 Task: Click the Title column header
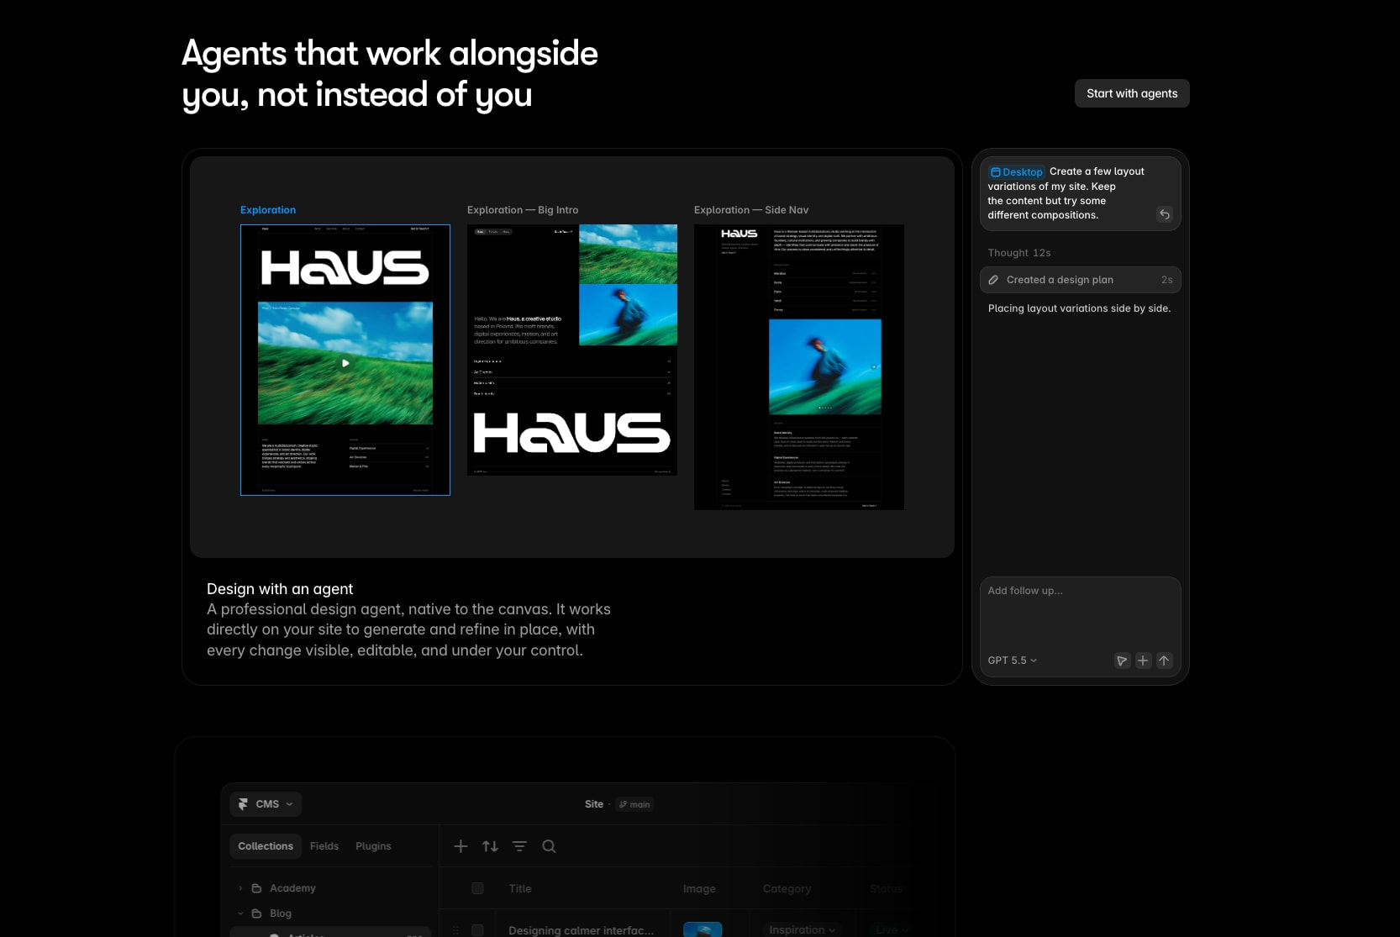tap(520, 888)
